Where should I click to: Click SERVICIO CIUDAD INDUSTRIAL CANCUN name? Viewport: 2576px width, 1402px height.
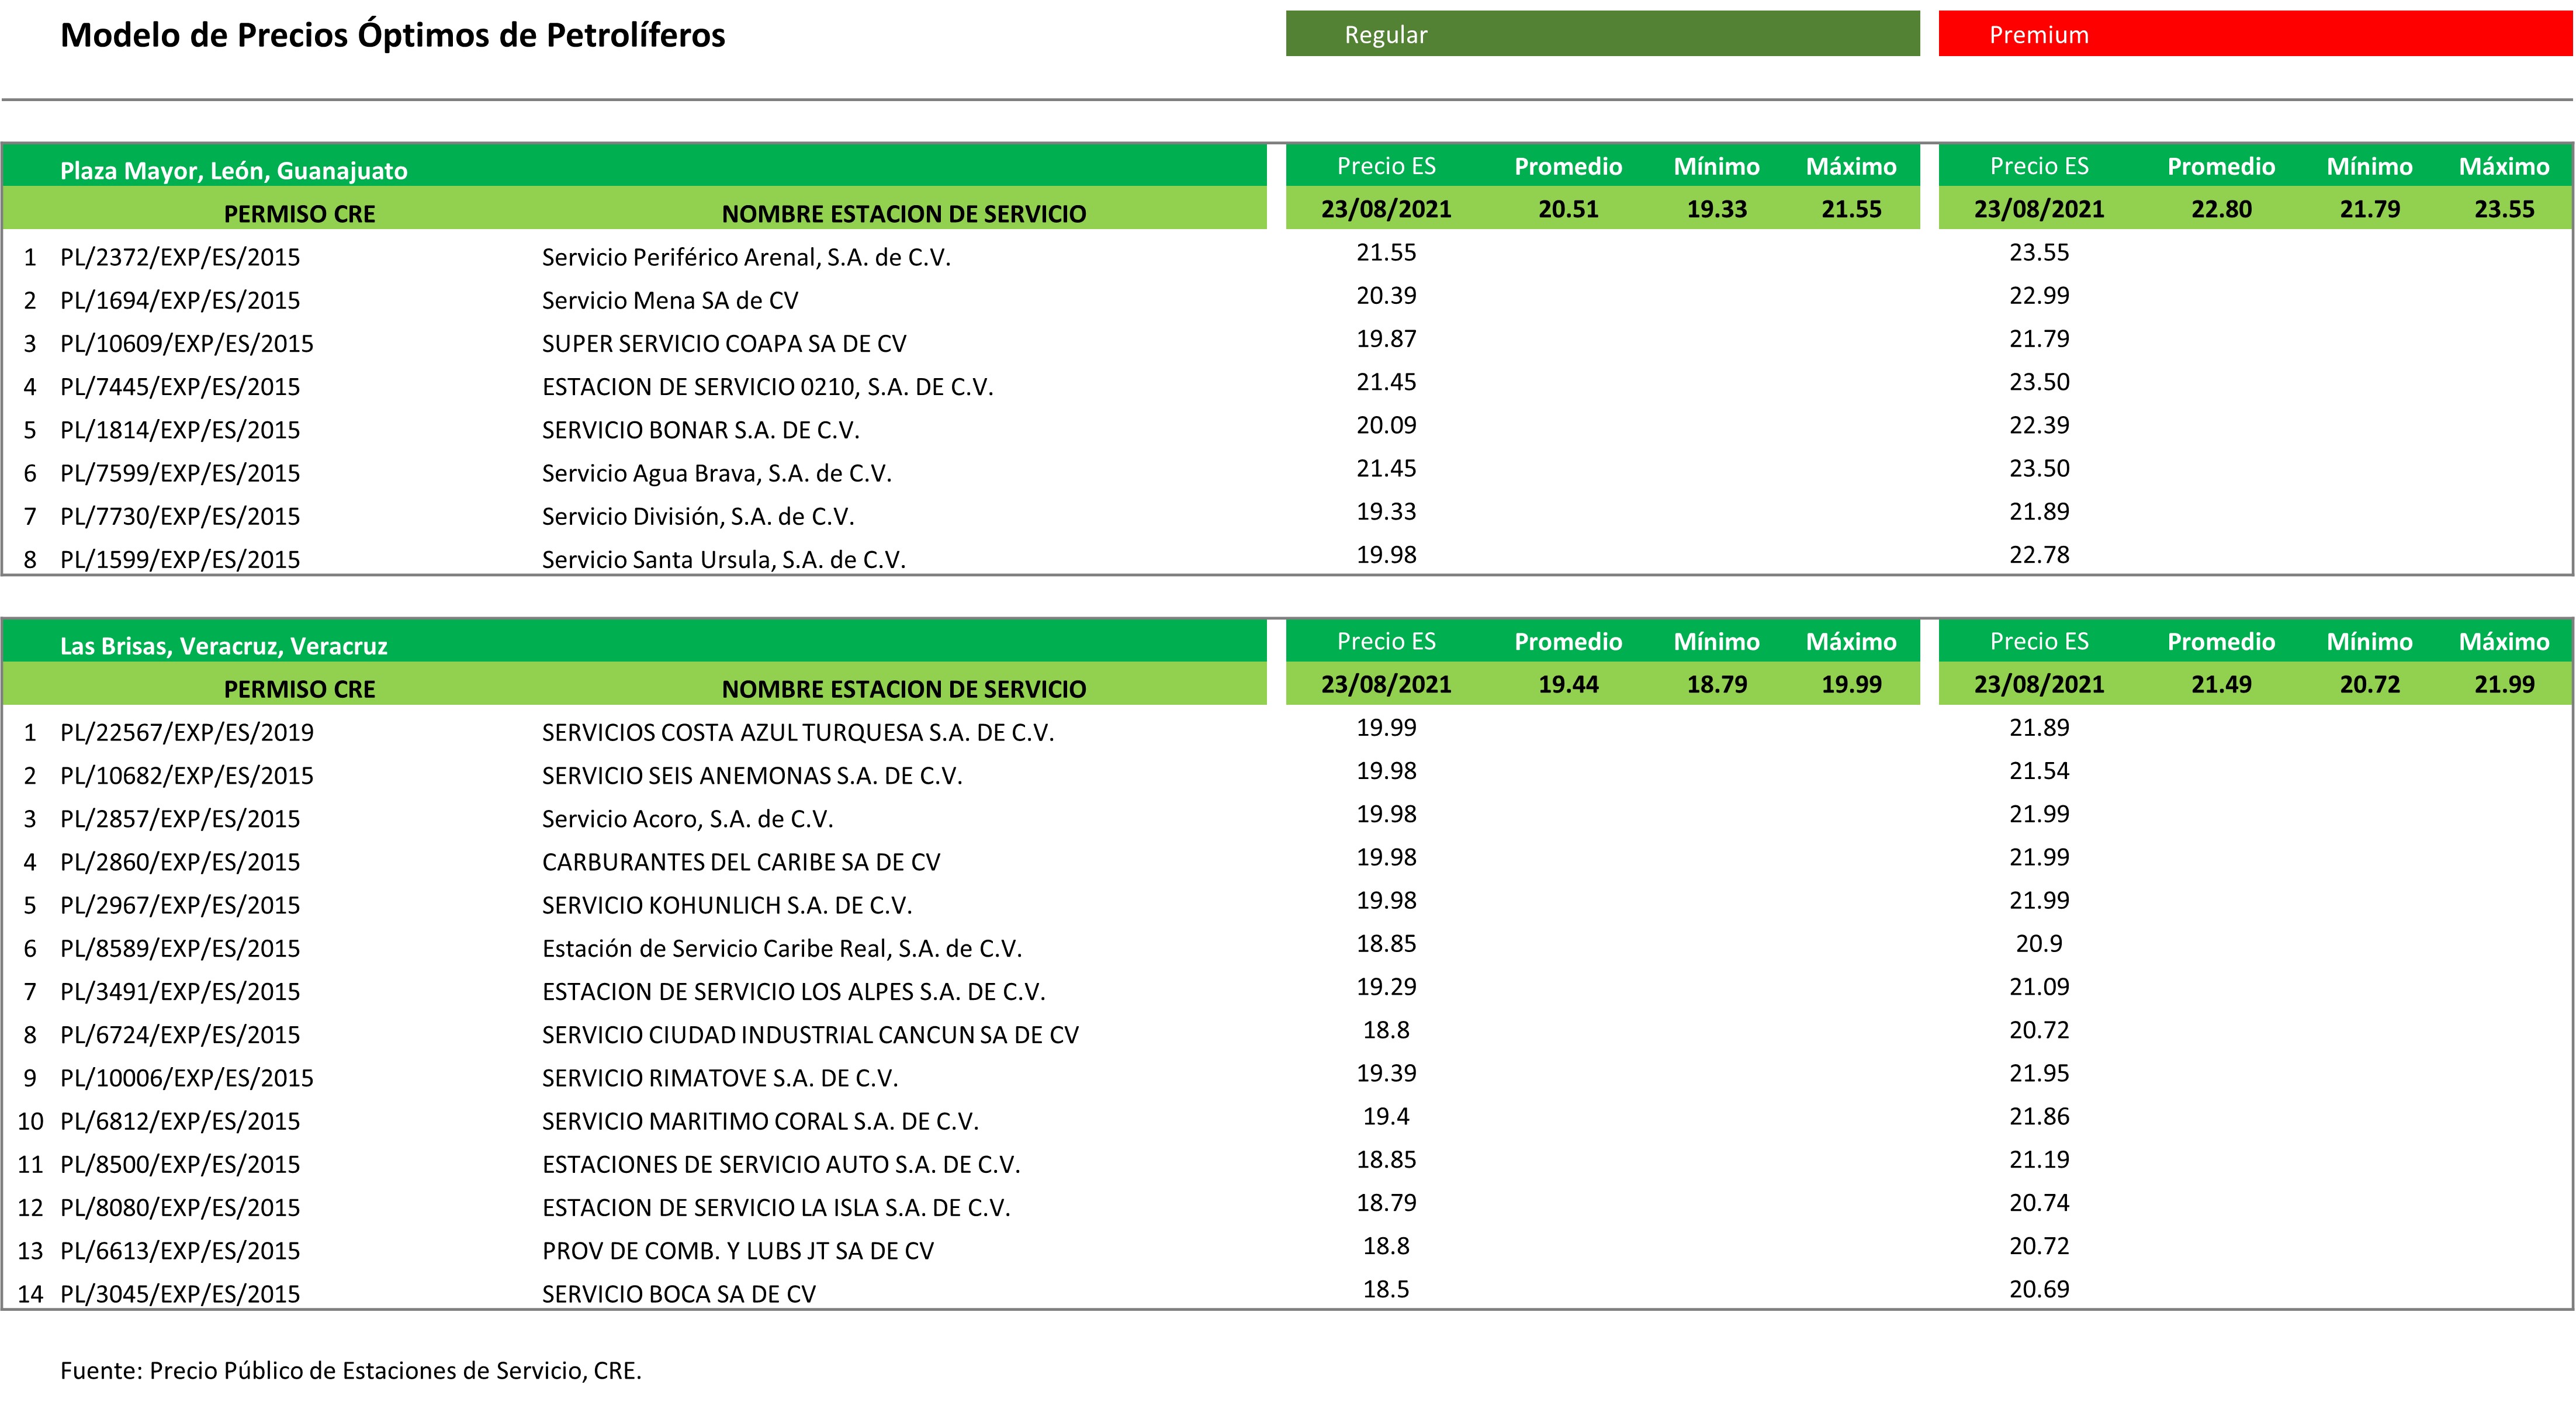click(x=809, y=1034)
